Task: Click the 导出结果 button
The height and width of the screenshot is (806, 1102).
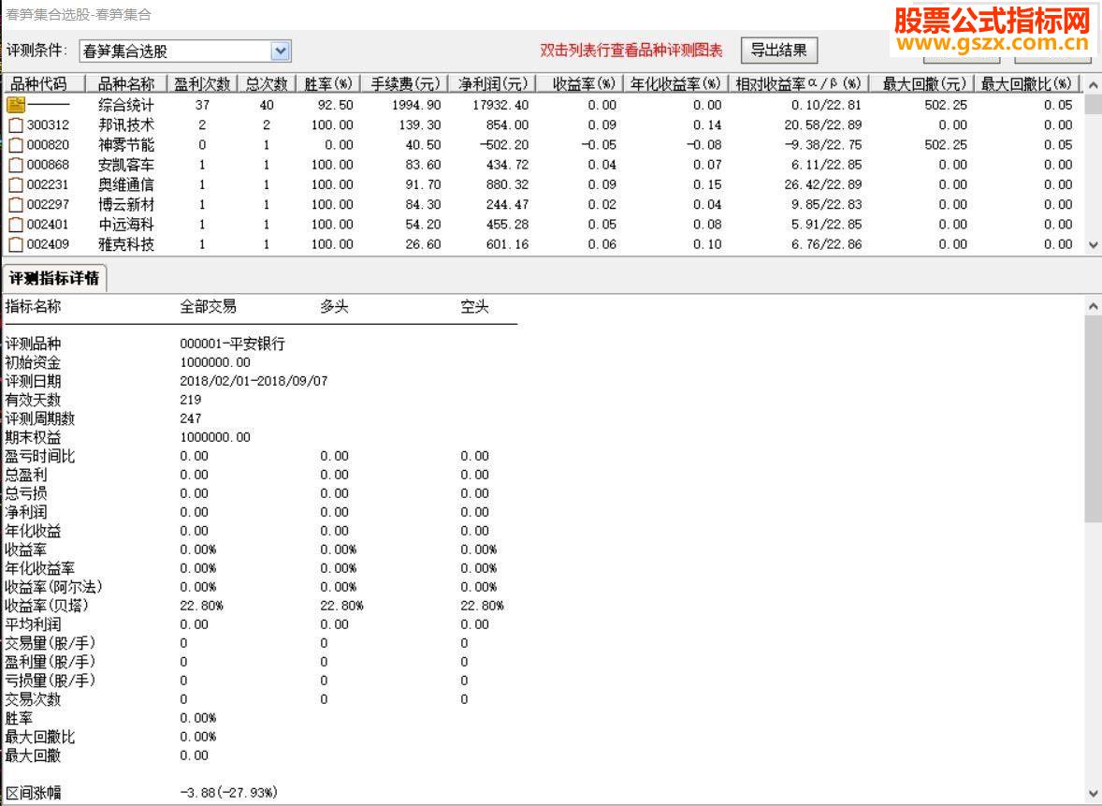Action: coord(778,51)
